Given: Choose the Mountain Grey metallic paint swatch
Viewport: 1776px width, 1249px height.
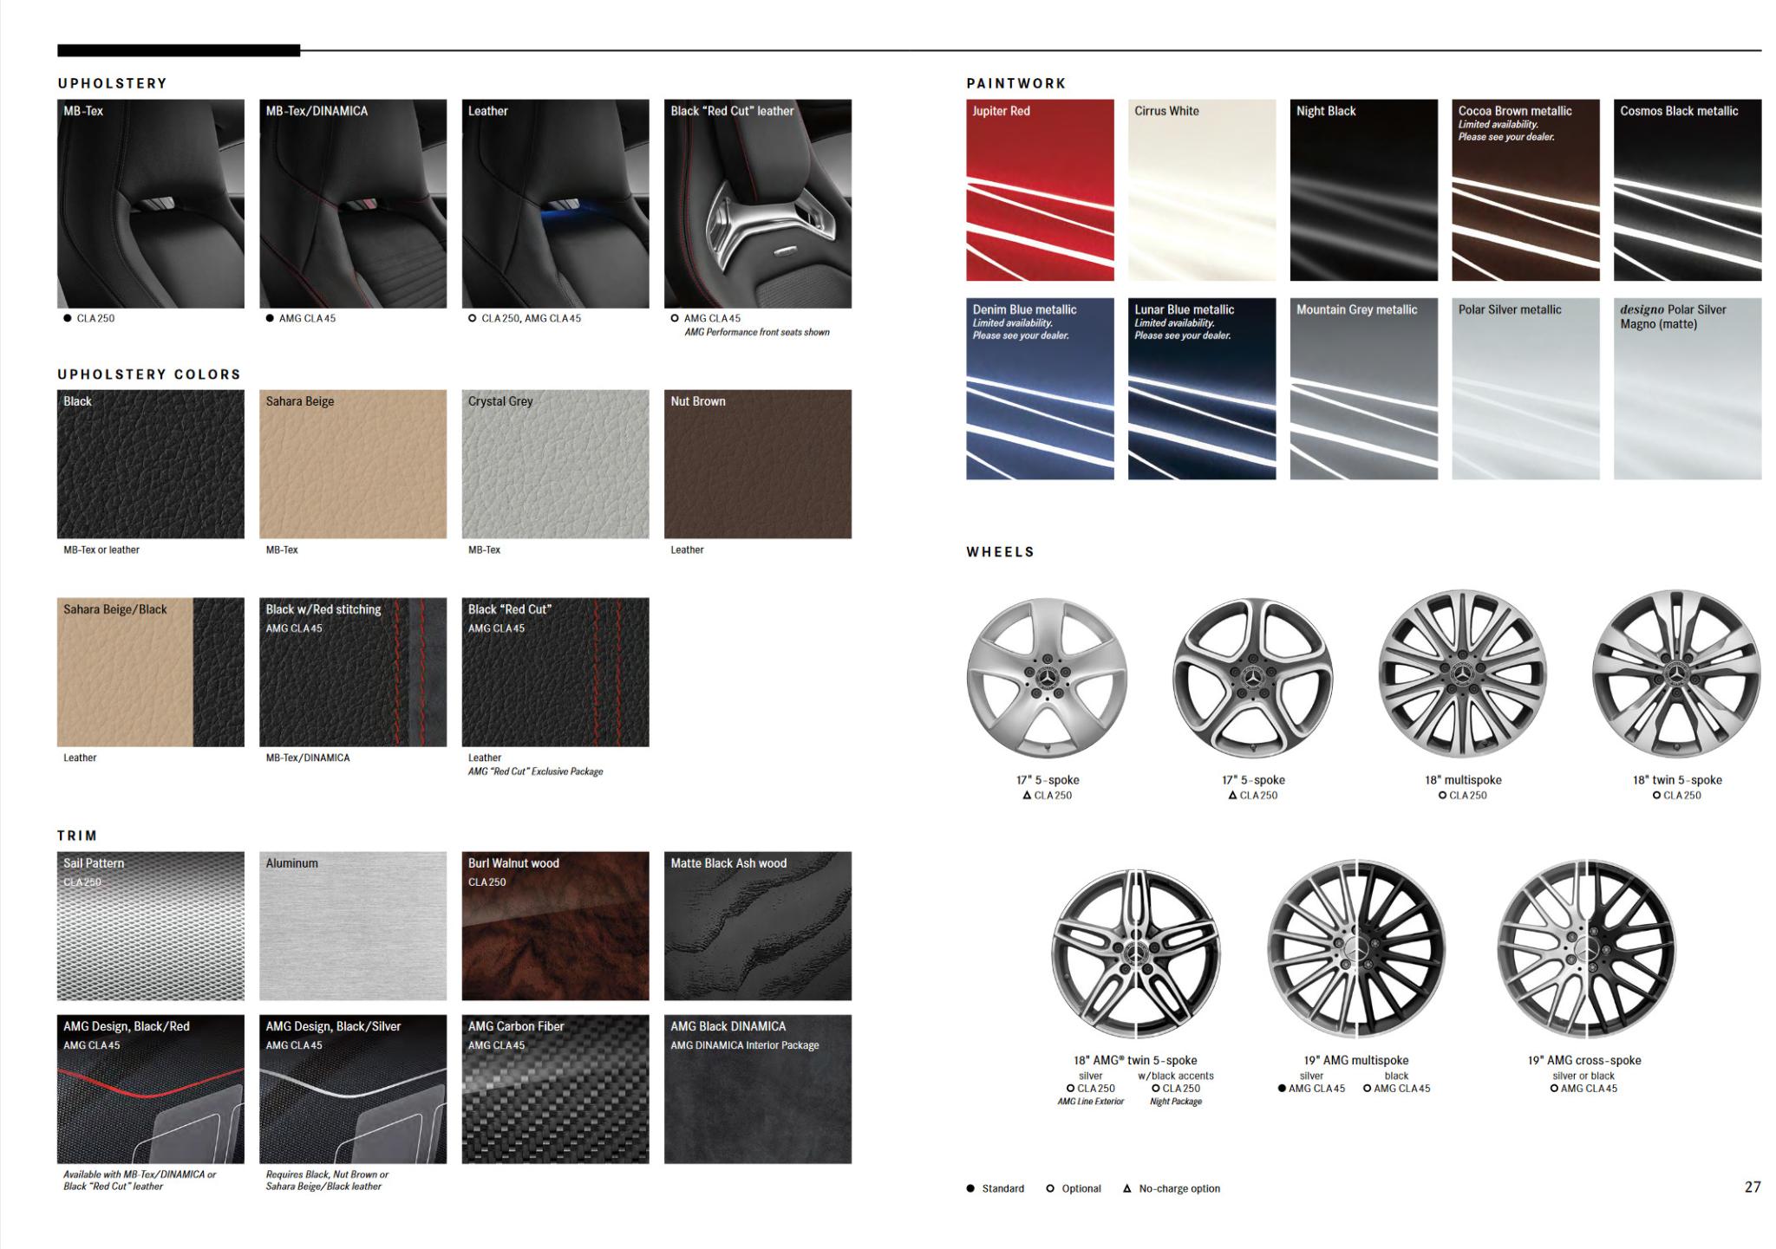Looking at the screenshot, I should (x=1363, y=389).
